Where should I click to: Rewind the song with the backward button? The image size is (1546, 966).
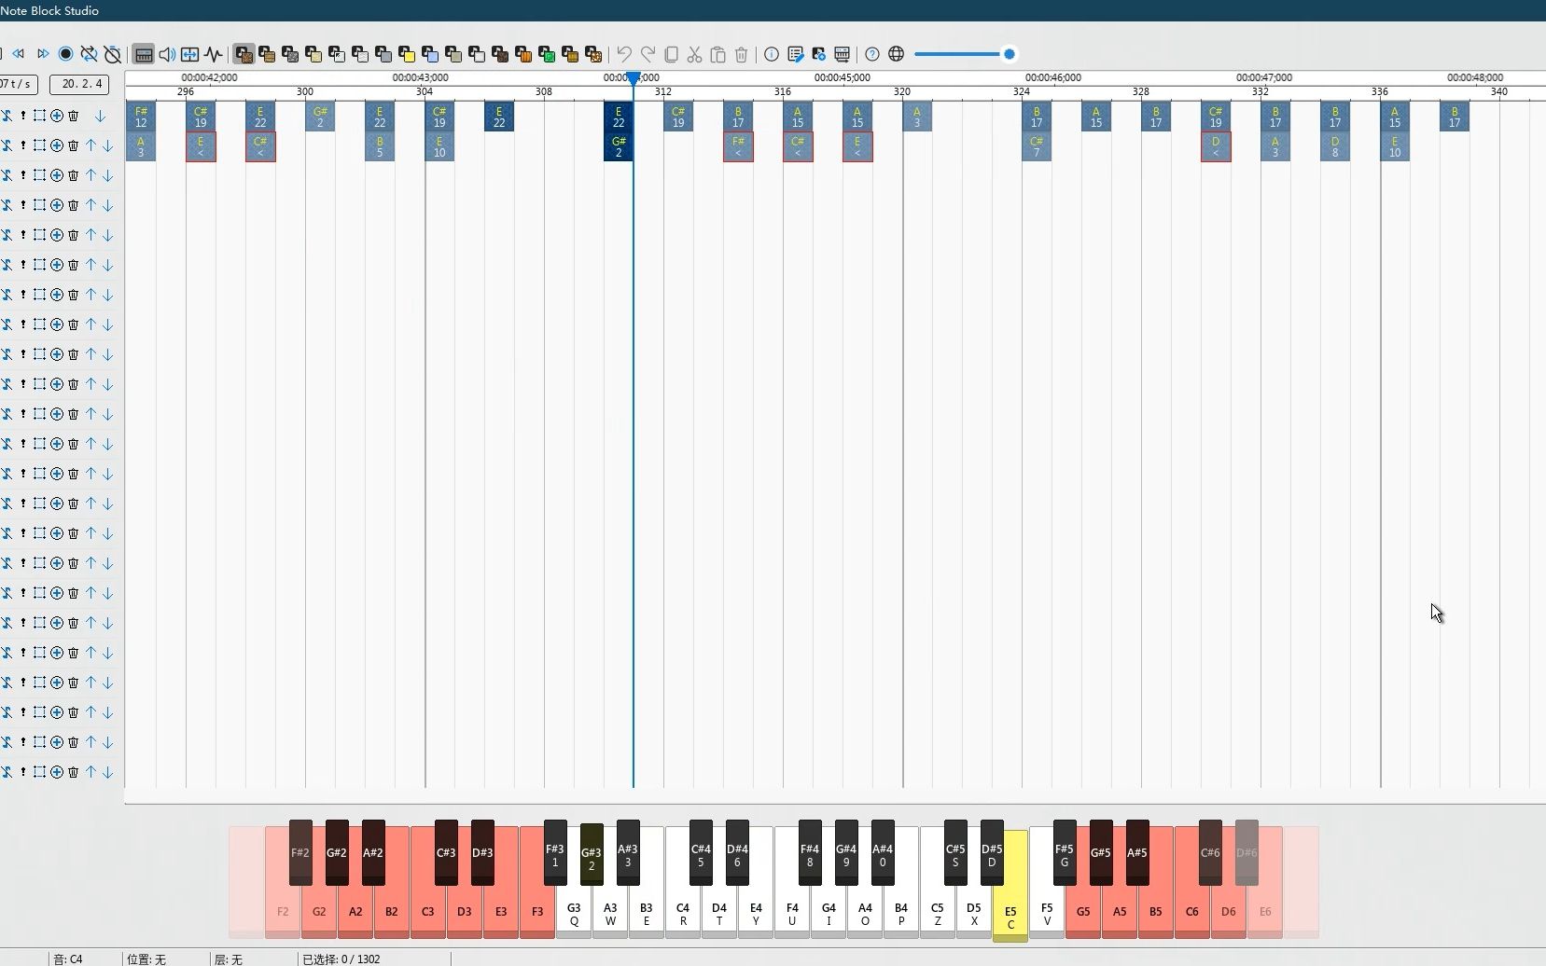click(x=18, y=54)
